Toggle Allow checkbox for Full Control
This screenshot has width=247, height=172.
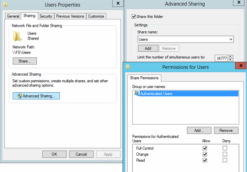205,148
